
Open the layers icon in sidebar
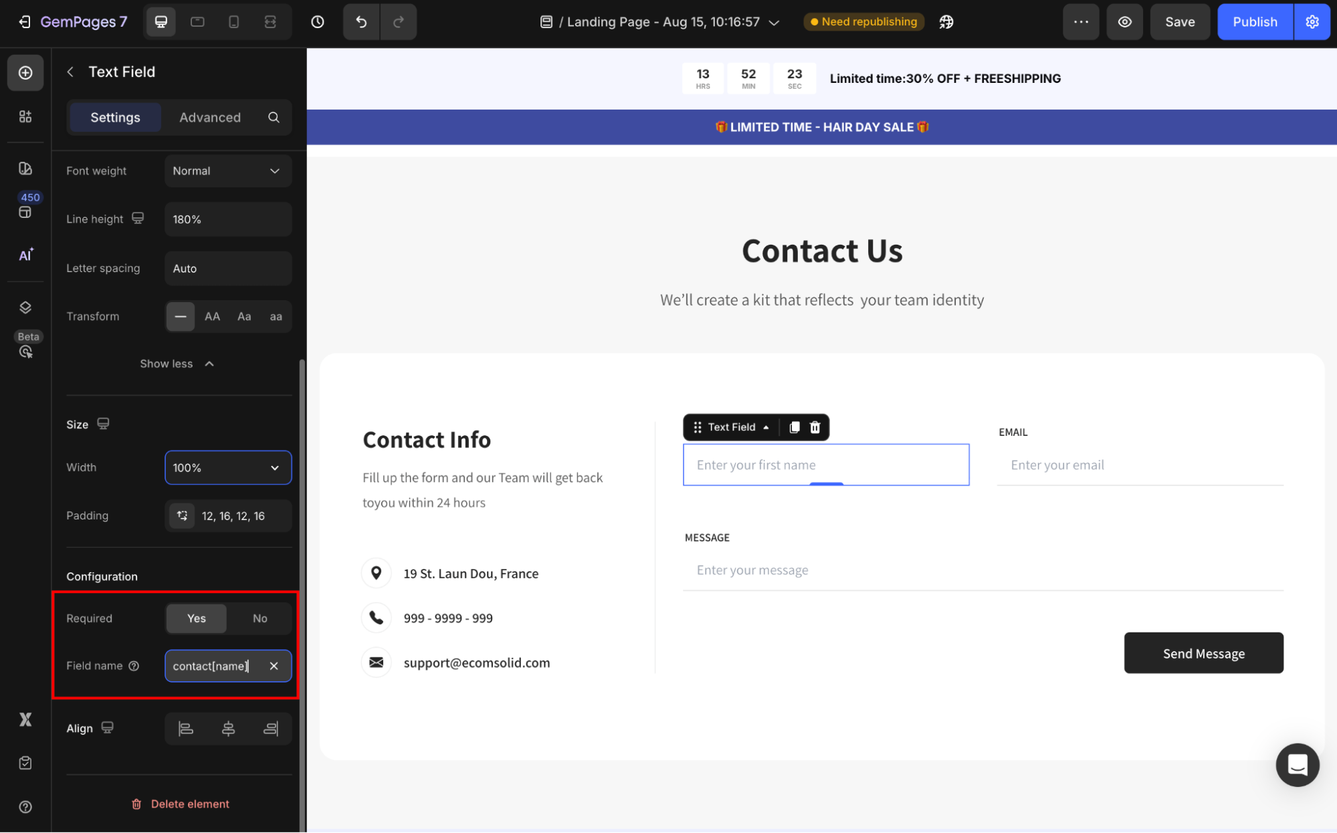(25, 308)
